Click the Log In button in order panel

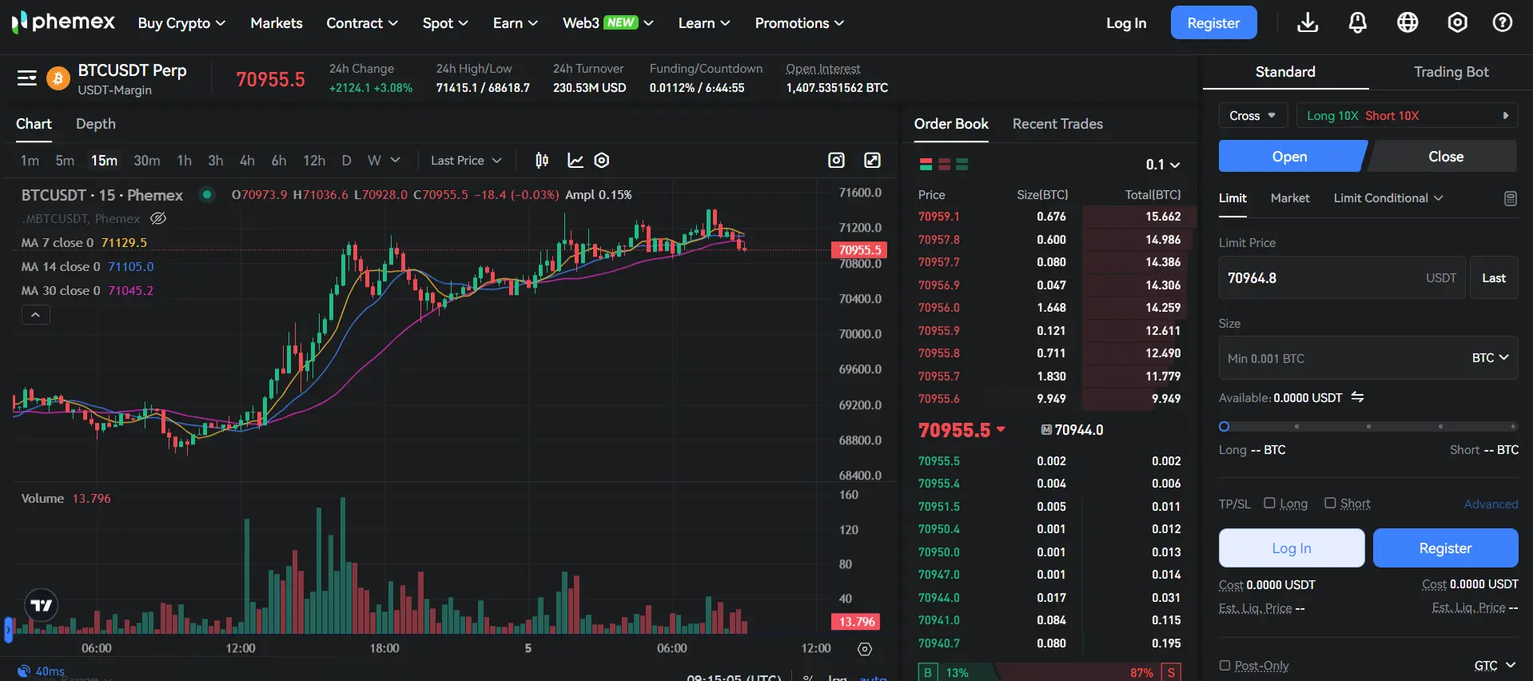point(1292,548)
